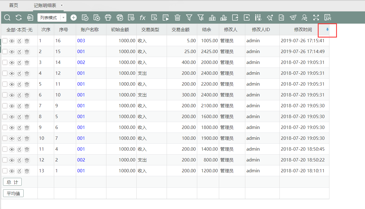Edit row 1 with the pencil icon
The height and width of the screenshot is (209, 365).
19,41
